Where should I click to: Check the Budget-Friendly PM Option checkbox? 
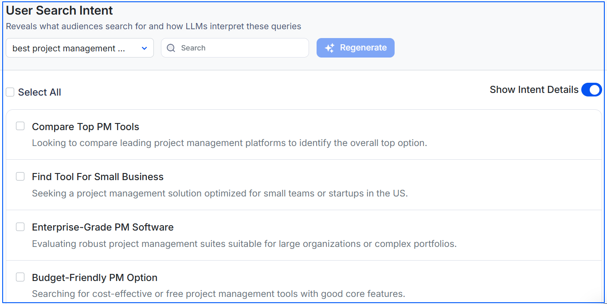20,277
